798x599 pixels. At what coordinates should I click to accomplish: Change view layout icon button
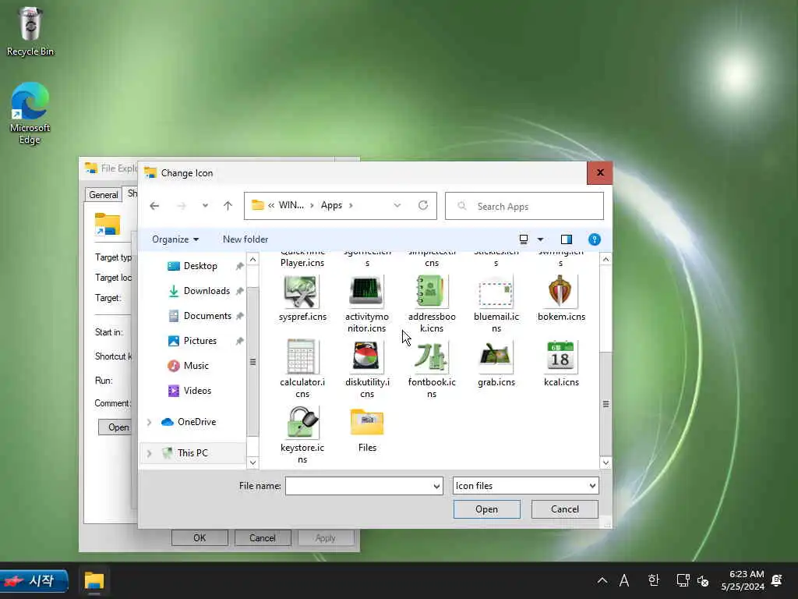pyautogui.click(x=523, y=239)
